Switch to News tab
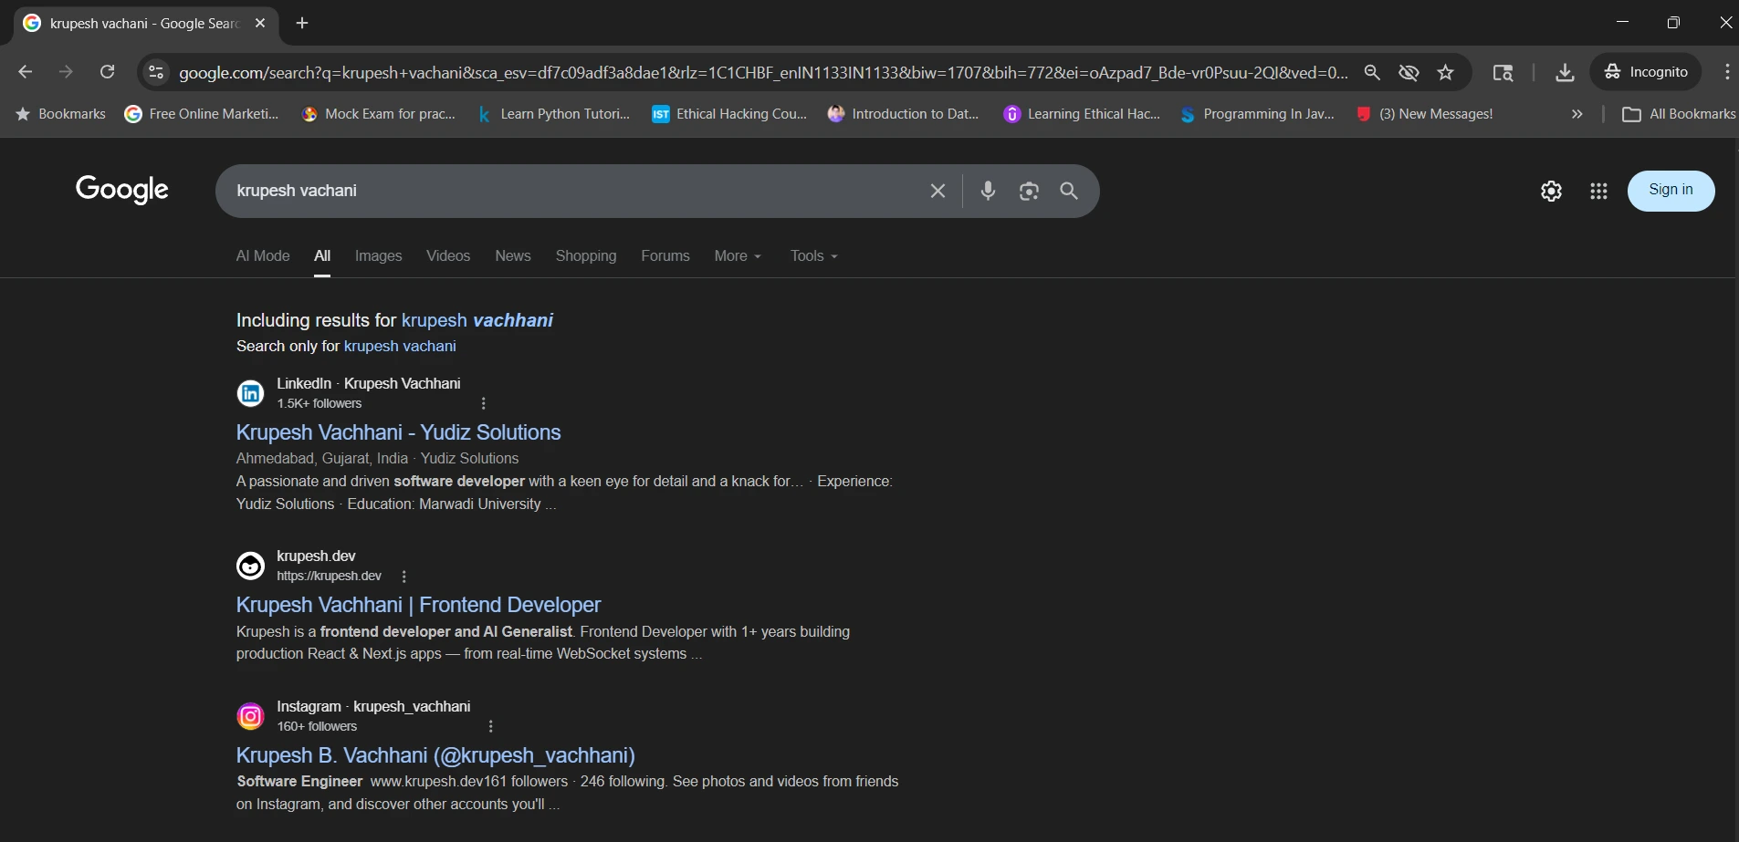The height and width of the screenshot is (842, 1739). click(x=513, y=256)
